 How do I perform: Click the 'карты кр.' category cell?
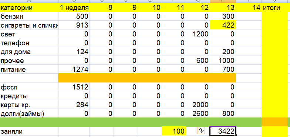(29, 105)
